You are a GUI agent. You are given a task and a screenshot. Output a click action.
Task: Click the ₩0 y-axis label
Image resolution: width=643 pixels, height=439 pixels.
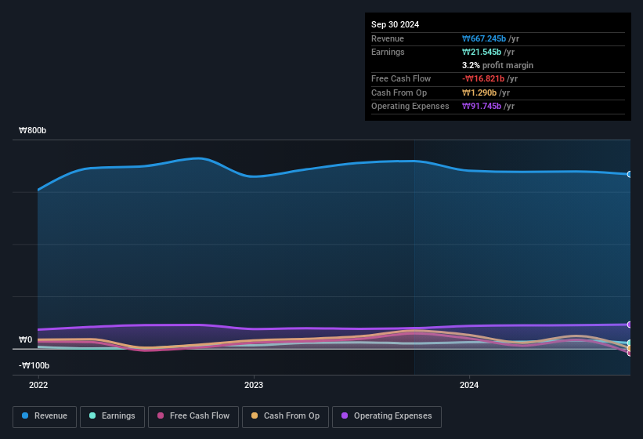pyautogui.click(x=25, y=339)
